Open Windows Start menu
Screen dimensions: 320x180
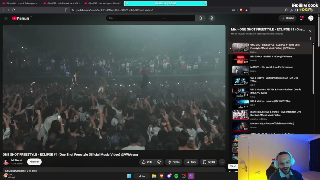[129, 176]
